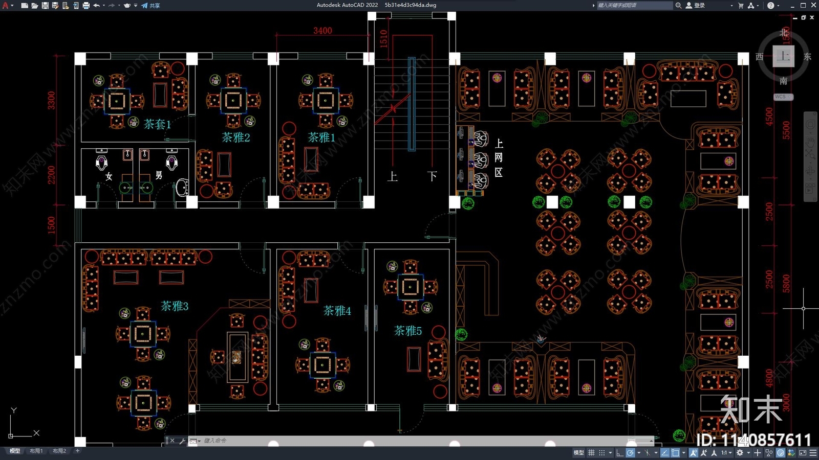
Task: Open command line customize wrench icon
Action: click(182, 441)
